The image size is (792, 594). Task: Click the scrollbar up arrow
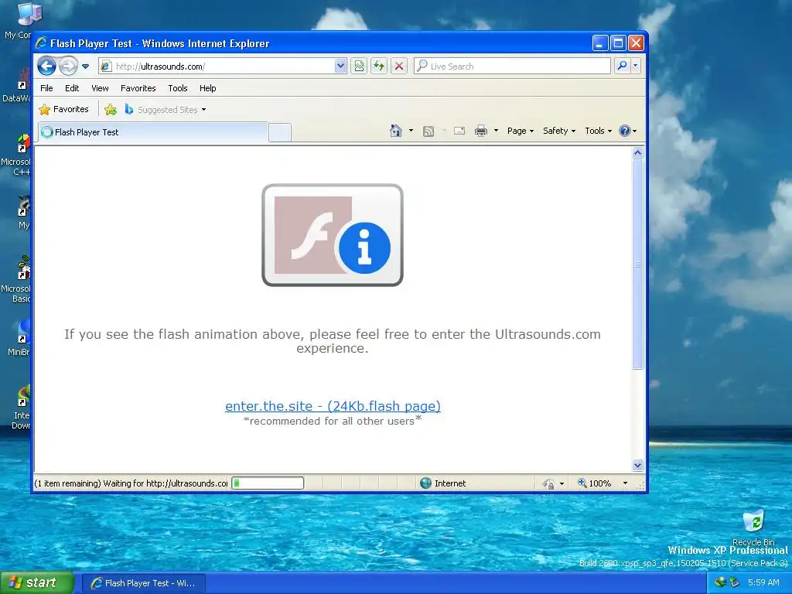(x=637, y=152)
